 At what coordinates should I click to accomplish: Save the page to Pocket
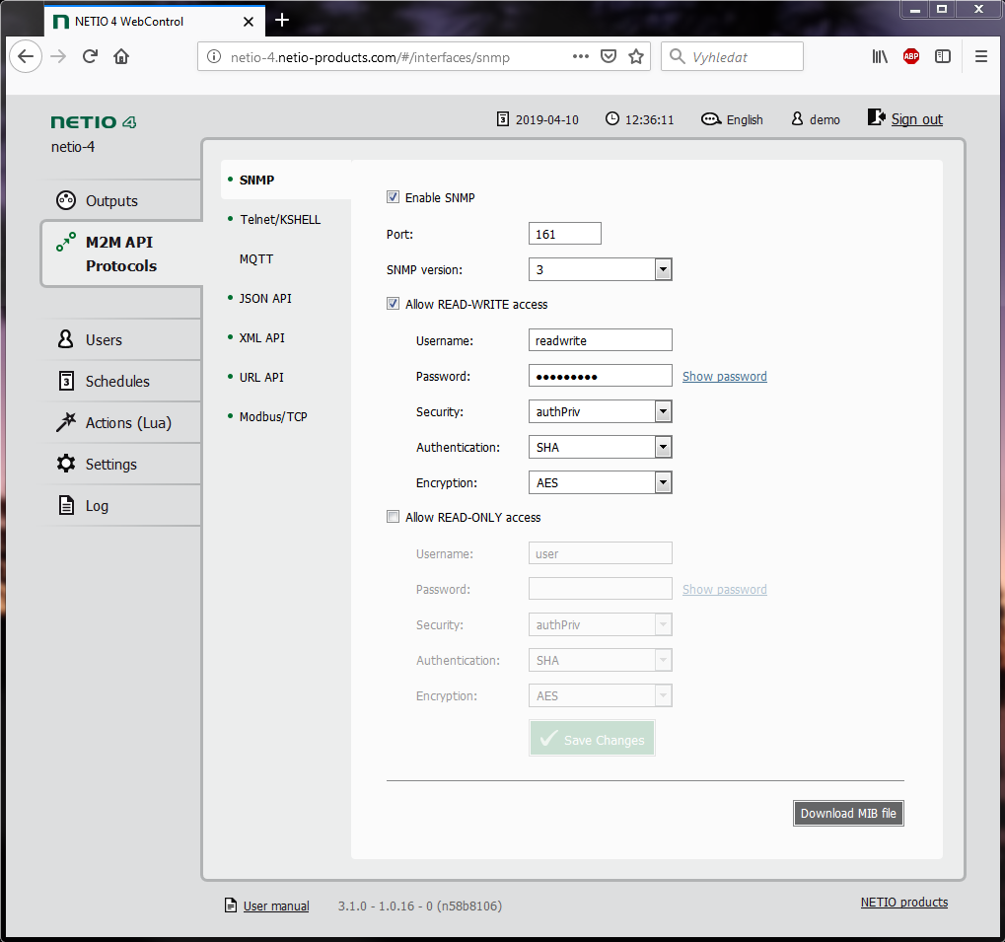609,56
